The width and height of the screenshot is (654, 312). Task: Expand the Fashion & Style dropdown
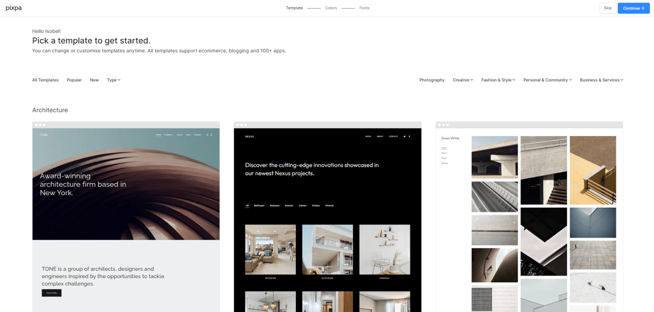tap(498, 80)
